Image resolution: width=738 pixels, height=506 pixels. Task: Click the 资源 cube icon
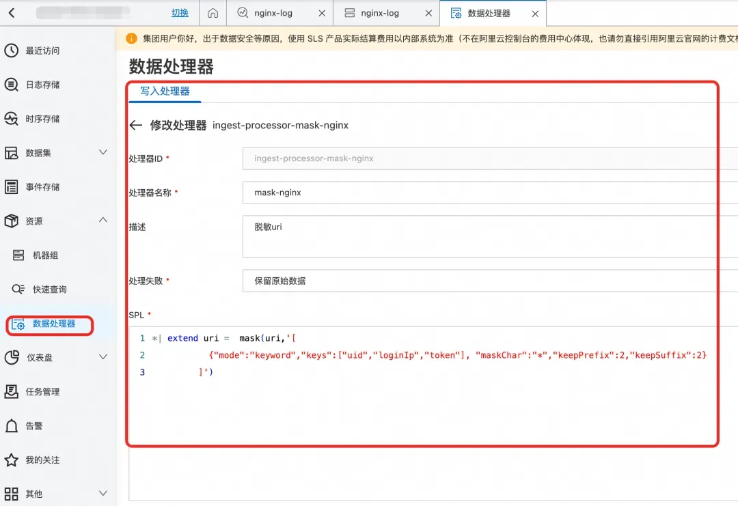click(12, 221)
